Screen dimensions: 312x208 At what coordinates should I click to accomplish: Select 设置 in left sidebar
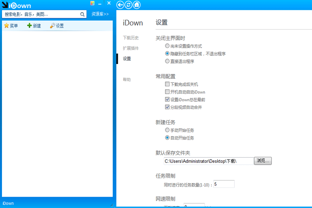127,59
